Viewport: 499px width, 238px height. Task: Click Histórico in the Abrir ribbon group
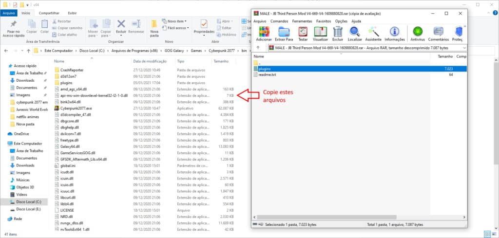[227, 35]
